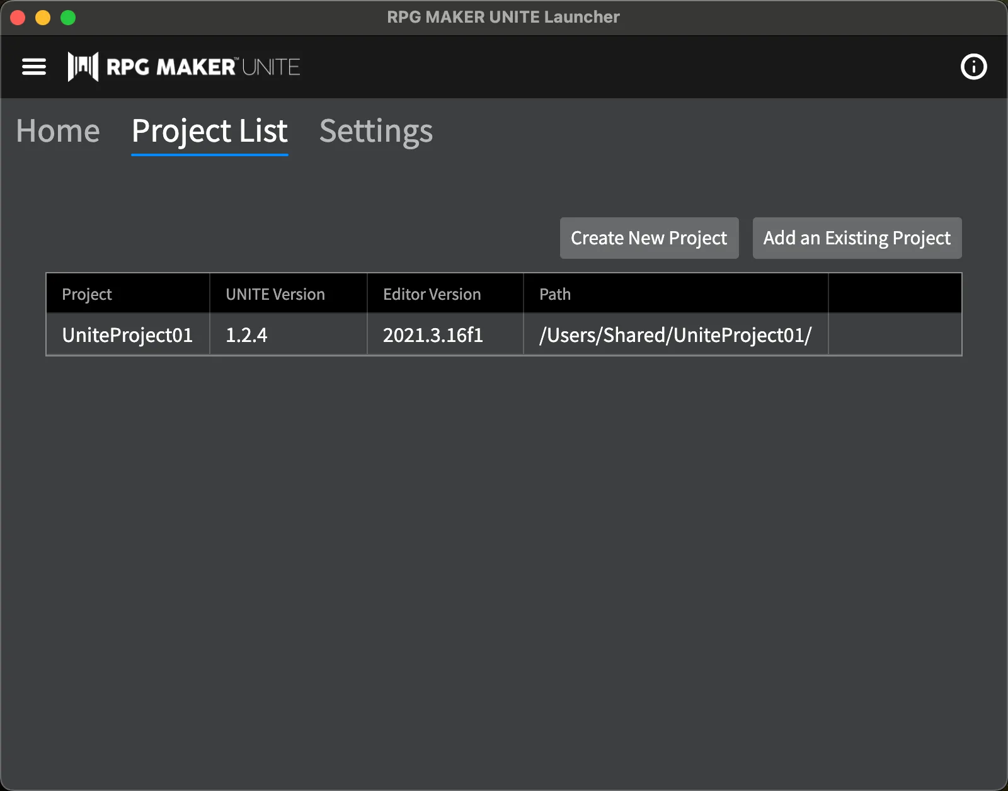Screen dimensions: 1008x791
Task: Click the empty last cell of UniteProject01 row
Action: 895,335
